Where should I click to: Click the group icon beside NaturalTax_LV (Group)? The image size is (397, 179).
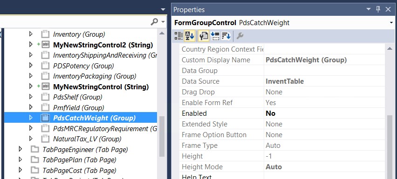pyautogui.click(x=45, y=139)
